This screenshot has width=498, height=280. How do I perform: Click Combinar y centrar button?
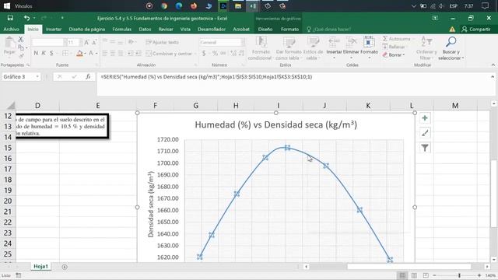pyautogui.click(x=170, y=54)
